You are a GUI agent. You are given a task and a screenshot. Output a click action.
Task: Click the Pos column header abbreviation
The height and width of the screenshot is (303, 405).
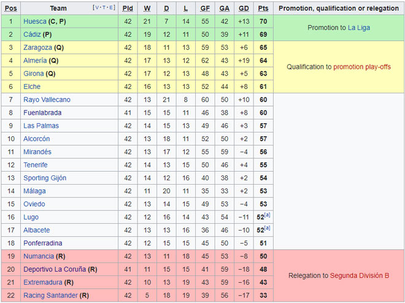(x=11, y=9)
